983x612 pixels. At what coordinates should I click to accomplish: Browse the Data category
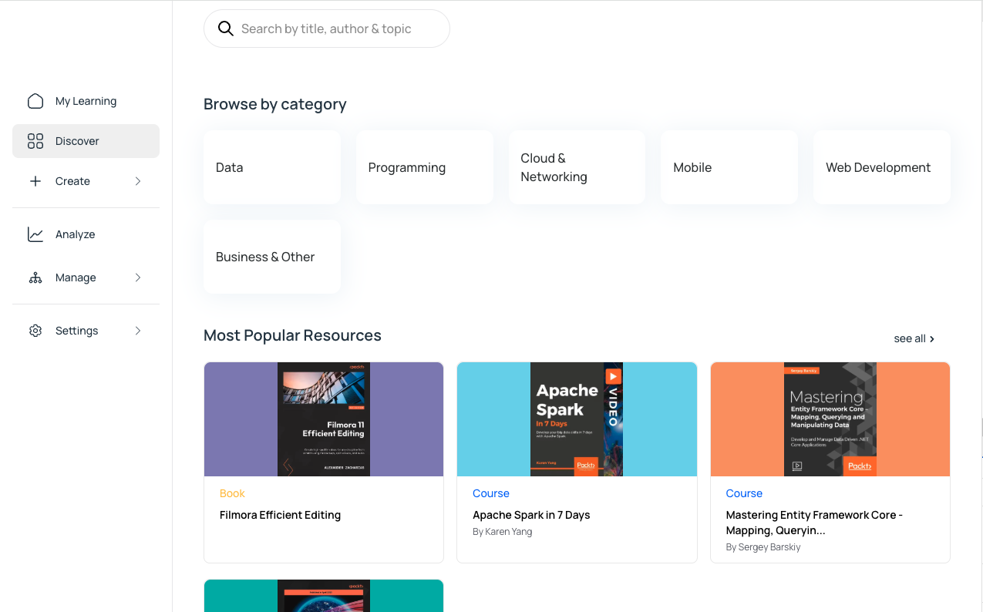click(x=272, y=167)
